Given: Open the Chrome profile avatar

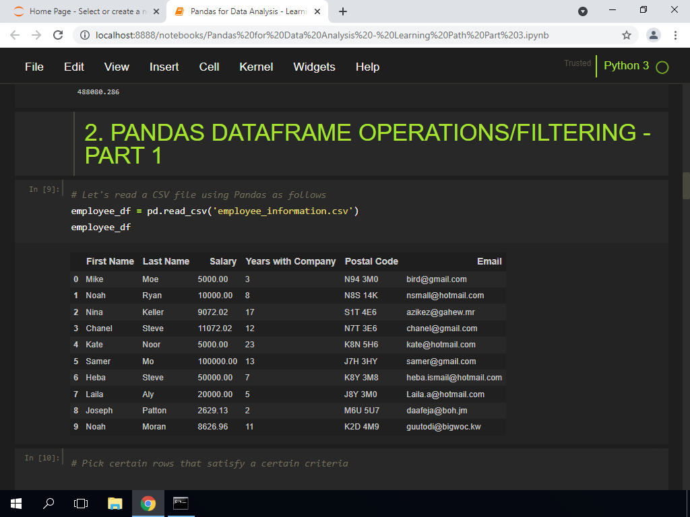Looking at the screenshot, I should (x=653, y=35).
